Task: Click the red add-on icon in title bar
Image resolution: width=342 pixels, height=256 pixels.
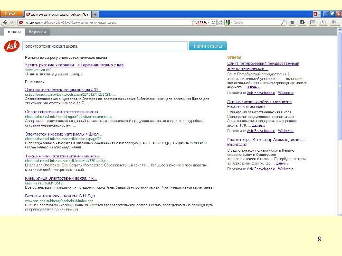Action: pos(315,14)
